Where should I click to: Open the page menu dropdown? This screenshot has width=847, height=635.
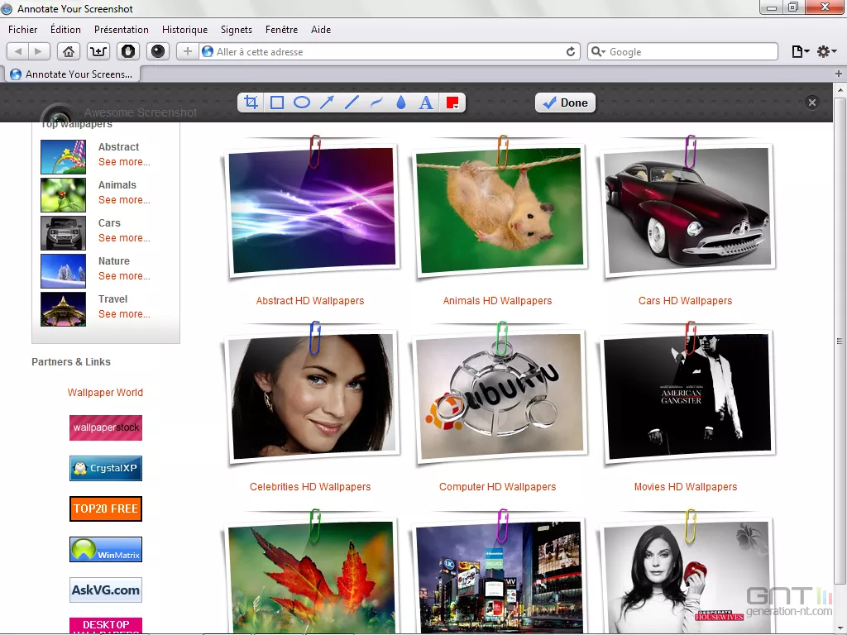[x=800, y=51]
